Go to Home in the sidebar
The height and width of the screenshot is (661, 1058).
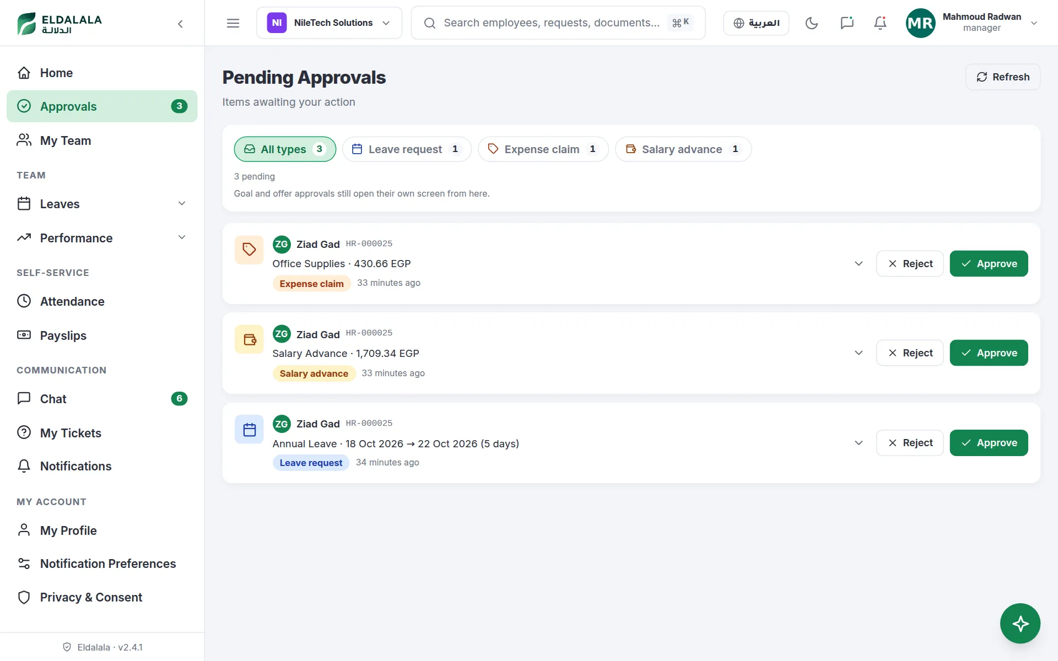pyautogui.click(x=102, y=73)
